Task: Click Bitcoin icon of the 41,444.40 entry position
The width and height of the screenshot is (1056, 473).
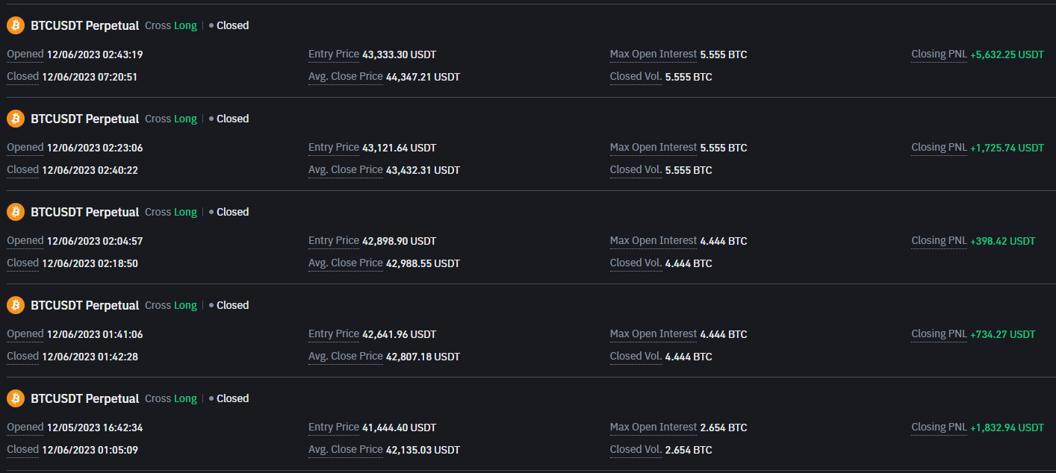Action: pos(16,398)
